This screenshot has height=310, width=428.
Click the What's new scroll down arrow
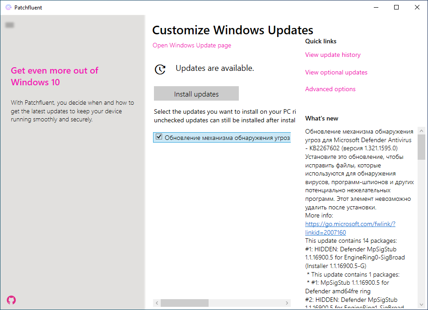coord(421,305)
